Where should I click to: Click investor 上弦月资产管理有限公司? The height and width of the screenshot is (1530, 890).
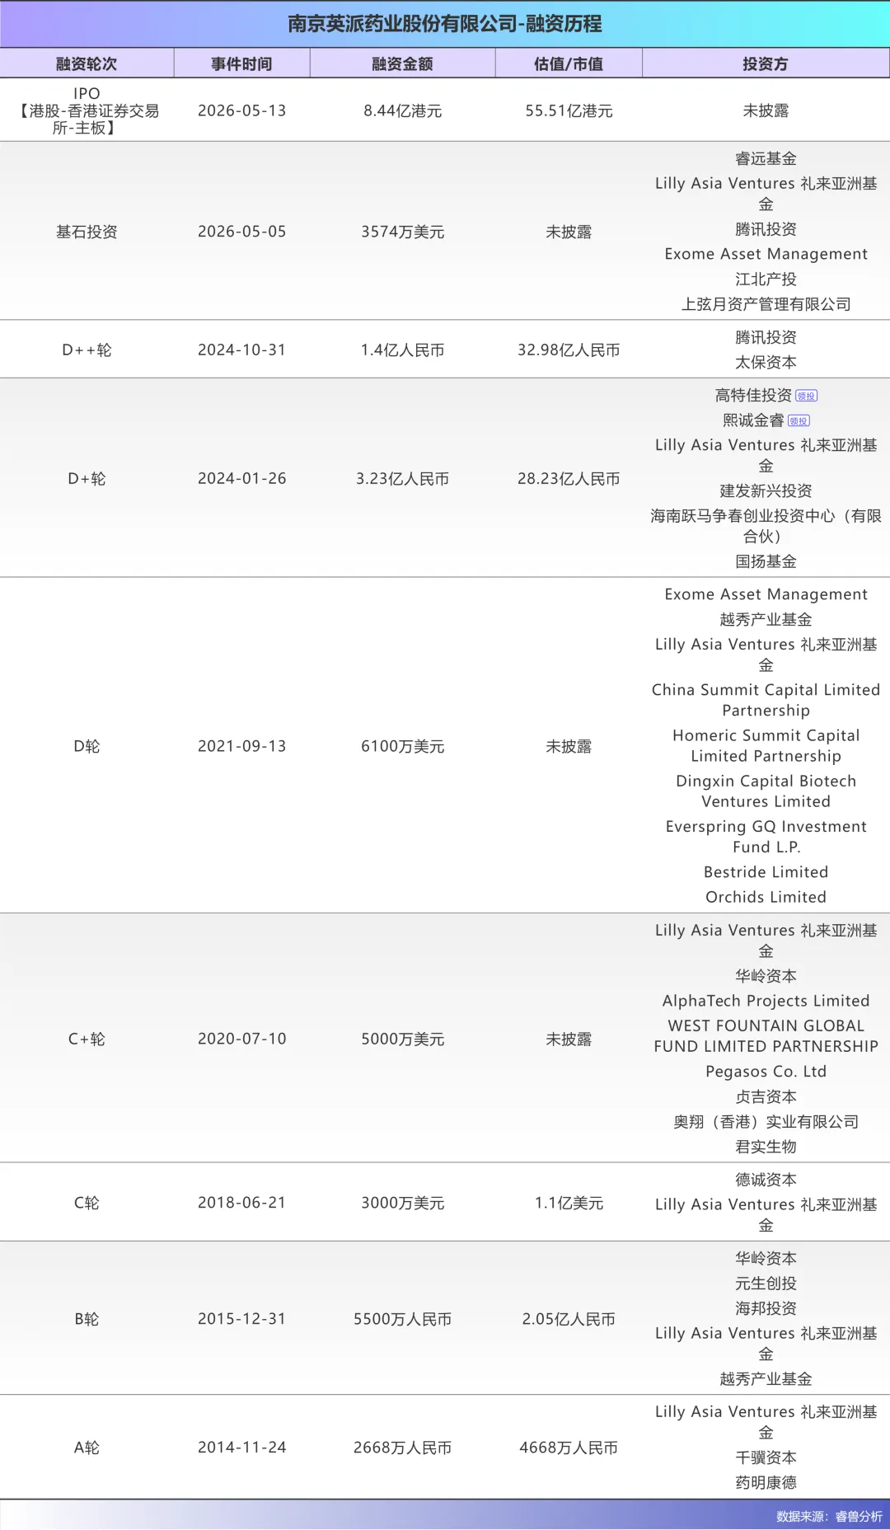click(x=766, y=304)
